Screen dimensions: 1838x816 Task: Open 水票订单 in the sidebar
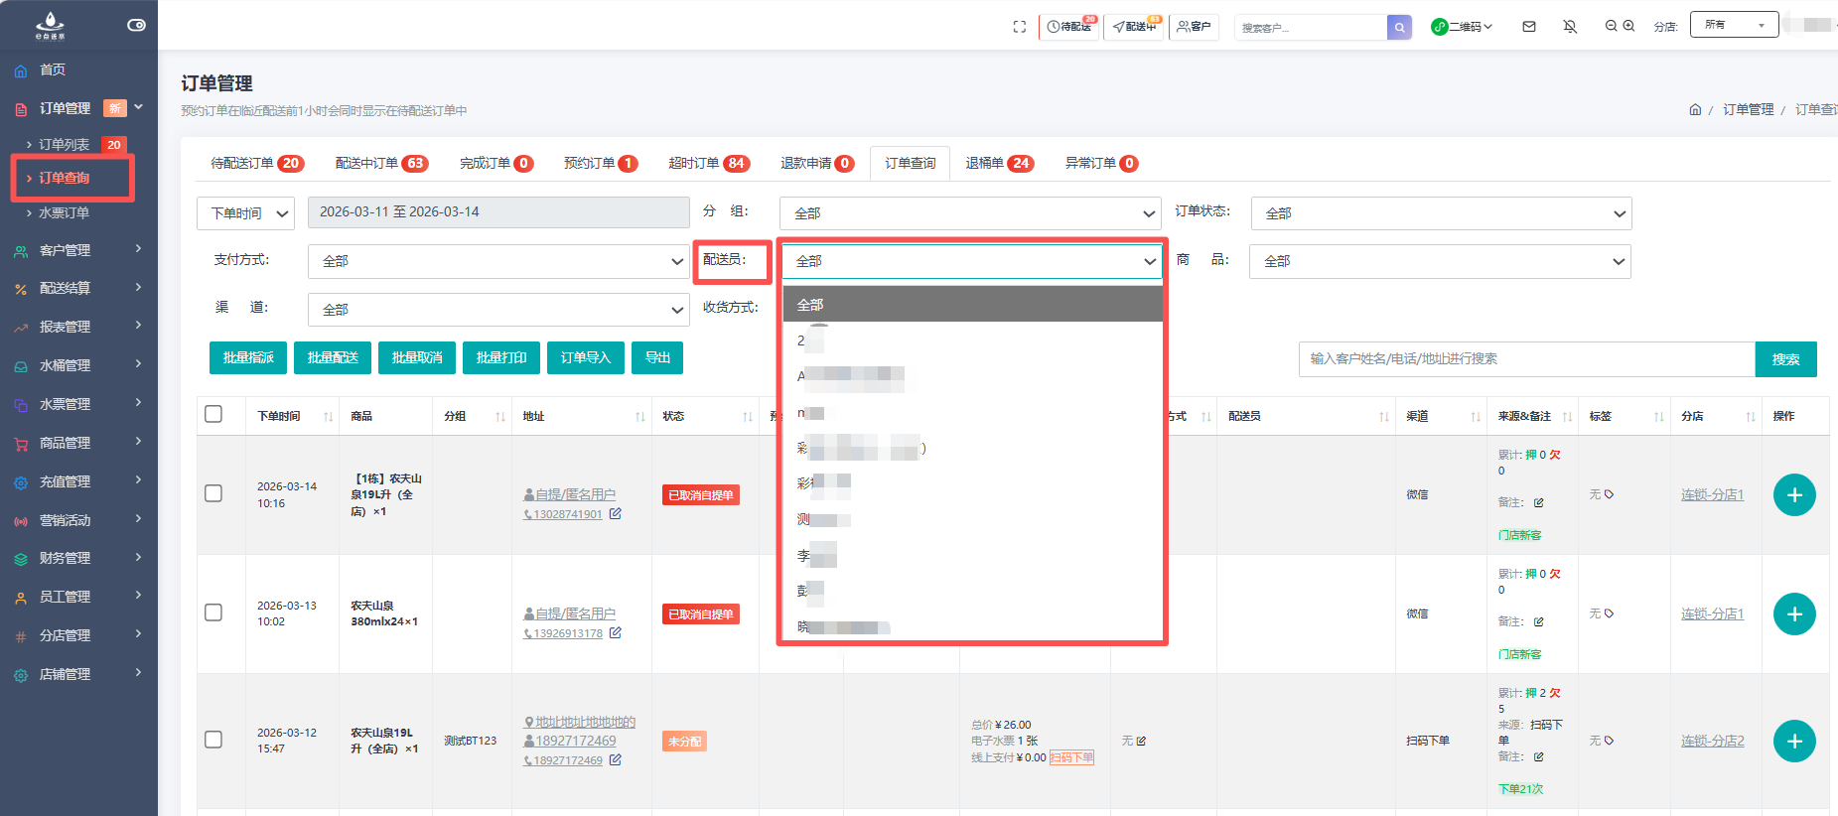click(x=65, y=212)
